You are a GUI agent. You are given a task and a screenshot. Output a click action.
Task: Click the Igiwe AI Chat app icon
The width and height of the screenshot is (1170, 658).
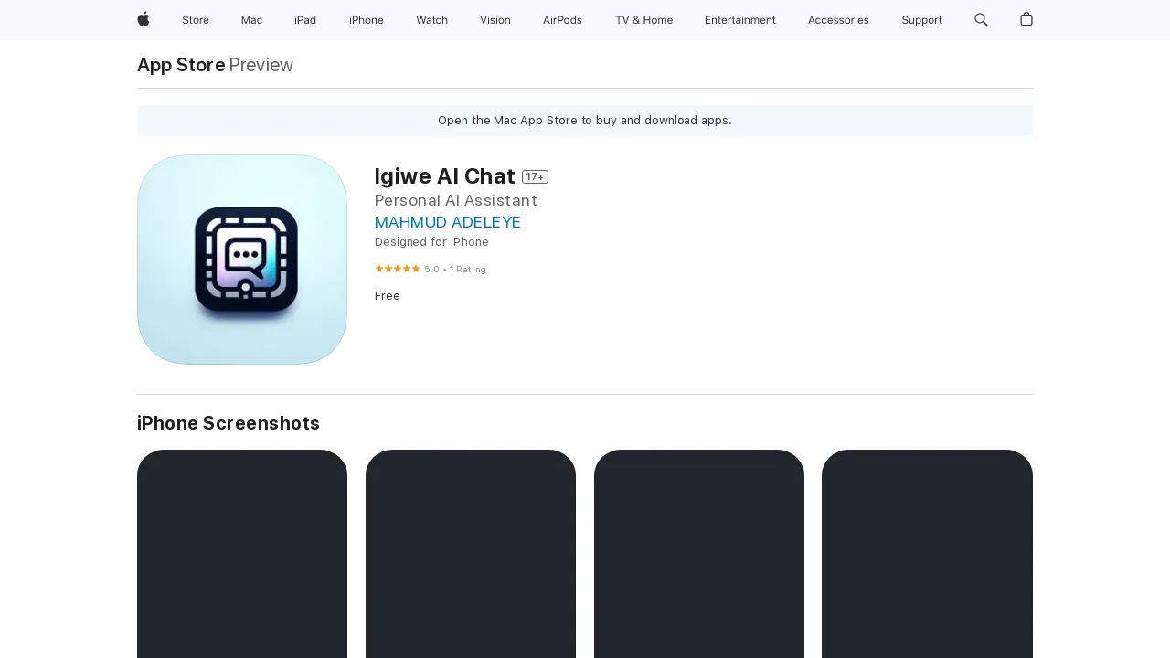point(241,259)
